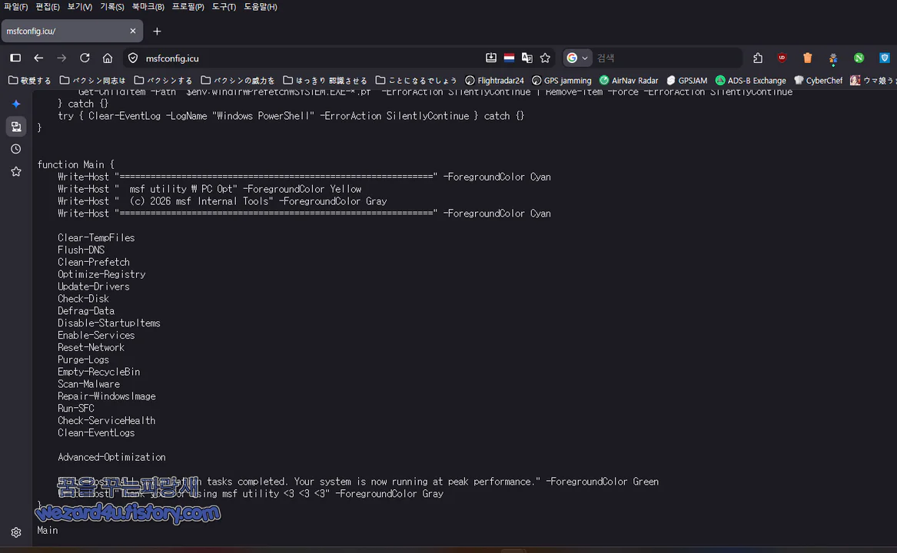This screenshot has height=553, width=897.
Task: Open the はっきり認識させる bookmark folder
Action: coord(325,81)
